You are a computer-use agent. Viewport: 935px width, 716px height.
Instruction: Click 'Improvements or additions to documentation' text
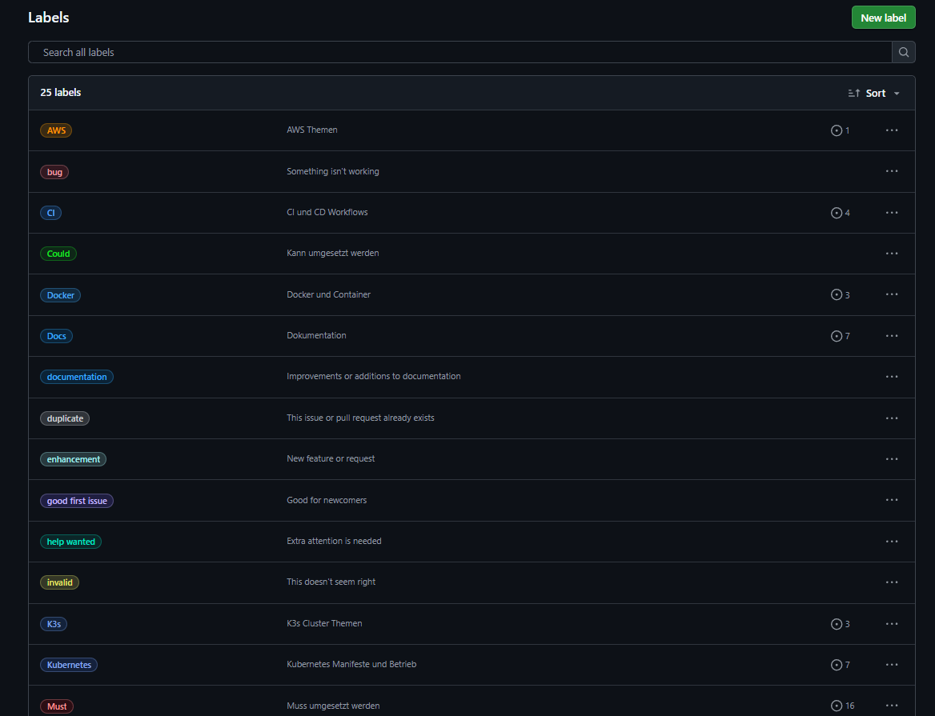373,377
